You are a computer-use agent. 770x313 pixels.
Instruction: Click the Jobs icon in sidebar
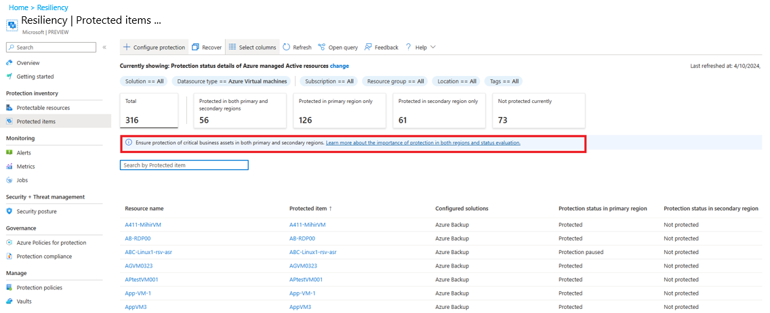tap(9, 180)
